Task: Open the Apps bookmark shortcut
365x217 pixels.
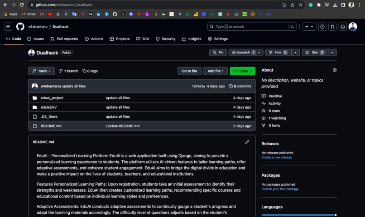Action: pyautogui.click(x=10, y=14)
